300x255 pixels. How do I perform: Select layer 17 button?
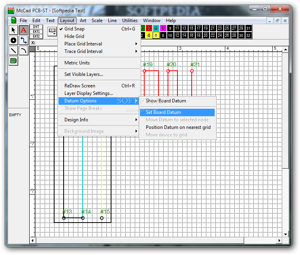[198, 28]
